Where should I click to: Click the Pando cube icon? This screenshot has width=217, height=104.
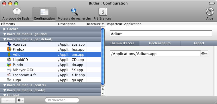point(9,65)
